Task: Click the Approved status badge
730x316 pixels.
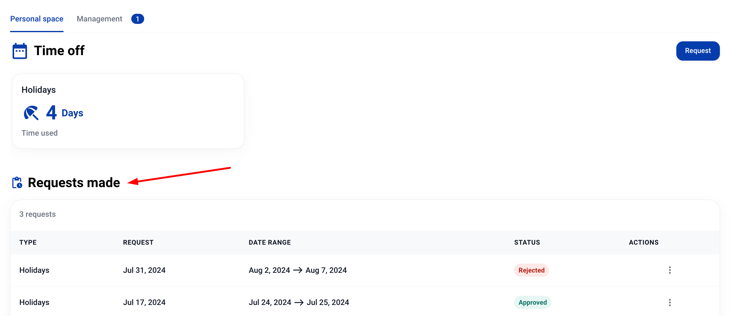Action: coord(532,303)
